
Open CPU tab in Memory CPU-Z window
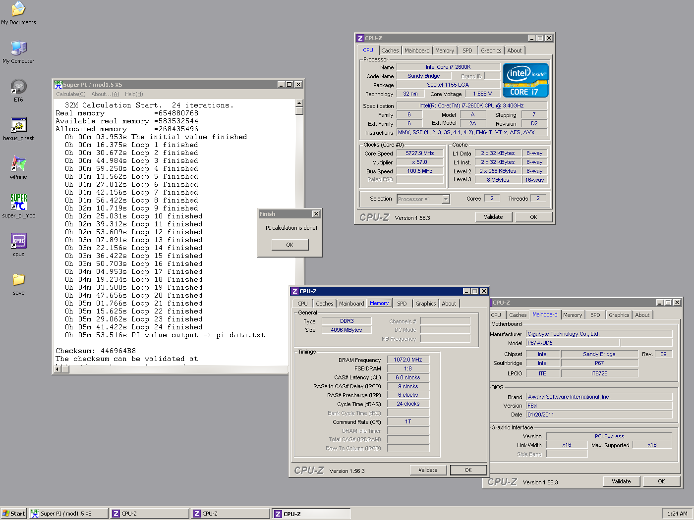tap(303, 304)
